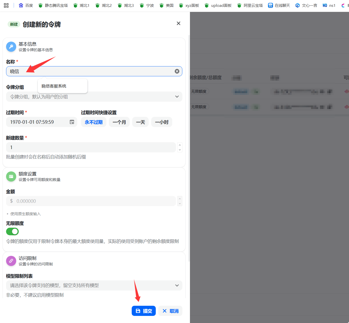
Task: Set expiry to 一小时
Action: (162, 122)
